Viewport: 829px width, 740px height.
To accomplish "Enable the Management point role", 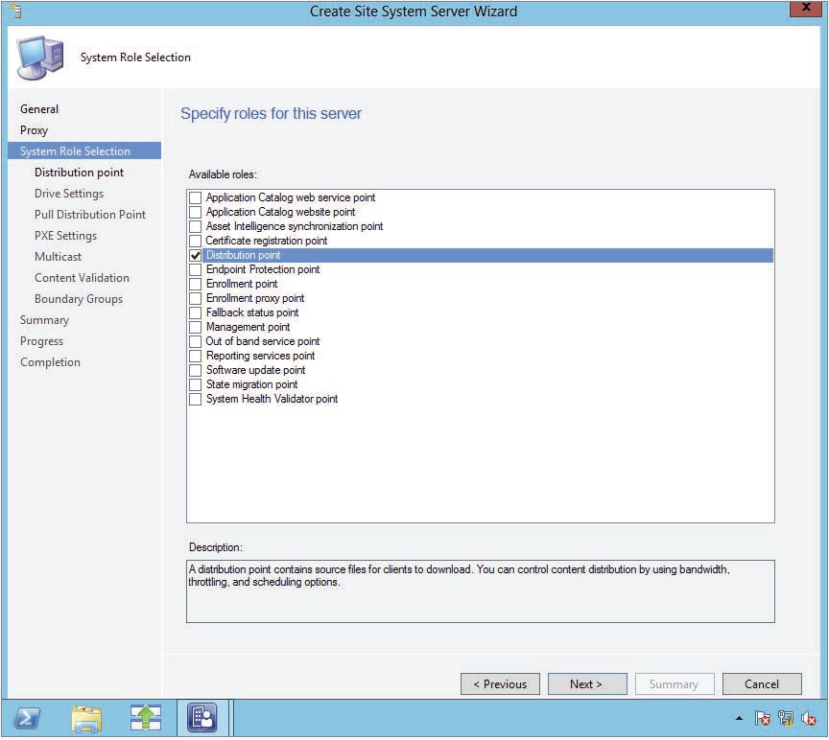I will pos(196,327).
